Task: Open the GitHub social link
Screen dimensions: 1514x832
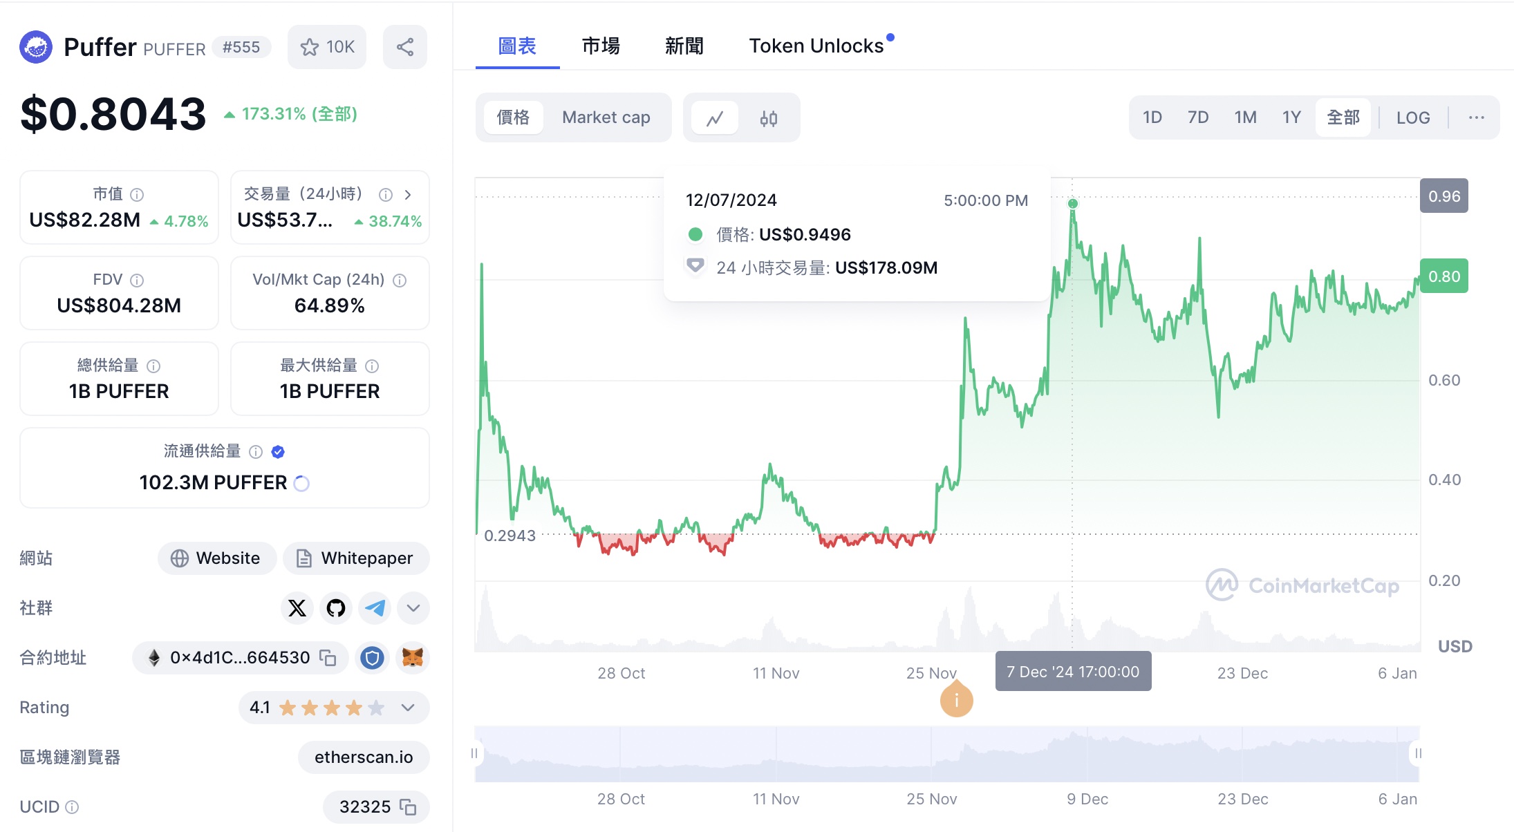Action: 336,608
